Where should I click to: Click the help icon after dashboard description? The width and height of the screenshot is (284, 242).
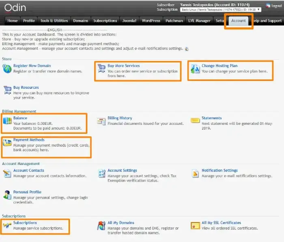coord(187,49)
